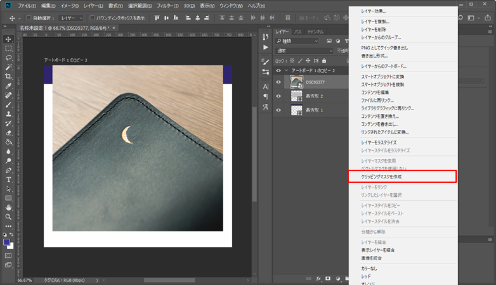Select the Pen tool
The height and width of the screenshot is (285, 496).
[x=8, y=170]
